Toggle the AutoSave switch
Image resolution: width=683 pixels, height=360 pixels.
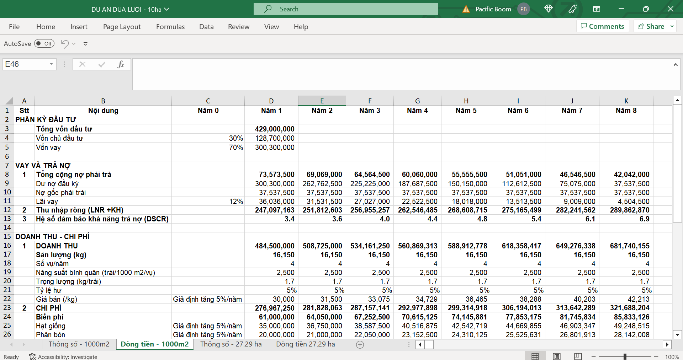pos(44,44)
